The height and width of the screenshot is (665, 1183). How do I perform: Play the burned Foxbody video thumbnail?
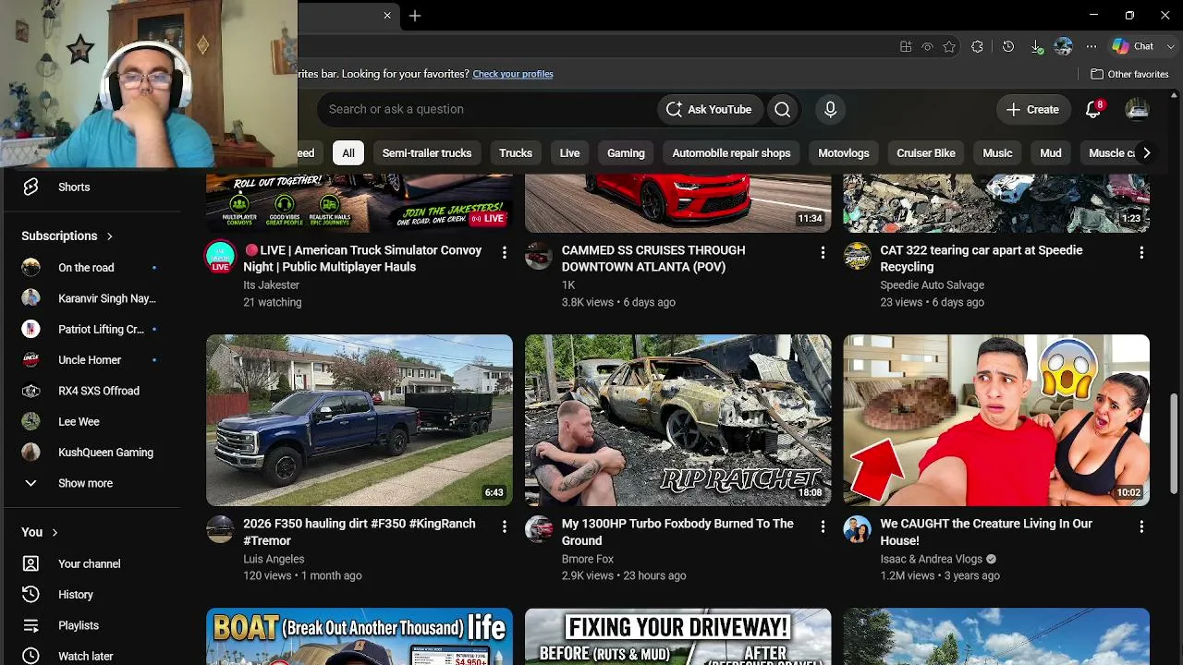(x=678, y=420)
